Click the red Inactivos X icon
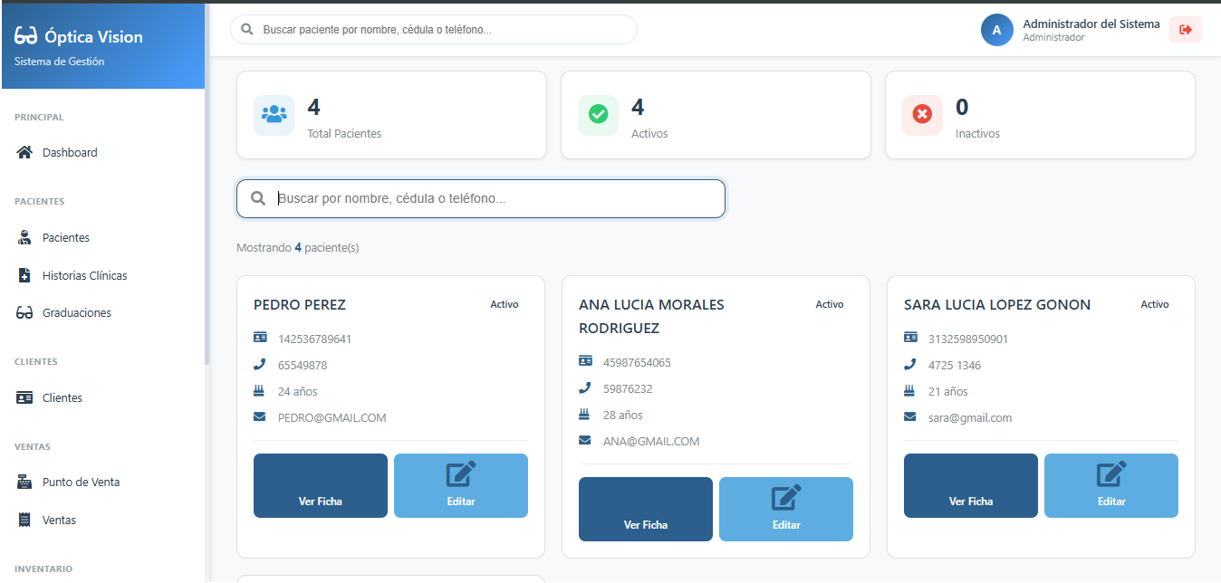Viewport: 1221px width, 583px height. 922,115
